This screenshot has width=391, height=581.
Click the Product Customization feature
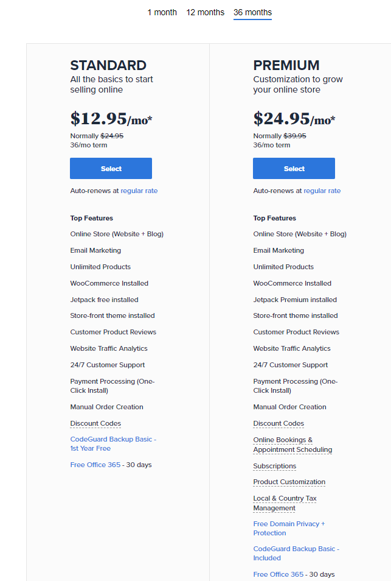click(289, 482)
